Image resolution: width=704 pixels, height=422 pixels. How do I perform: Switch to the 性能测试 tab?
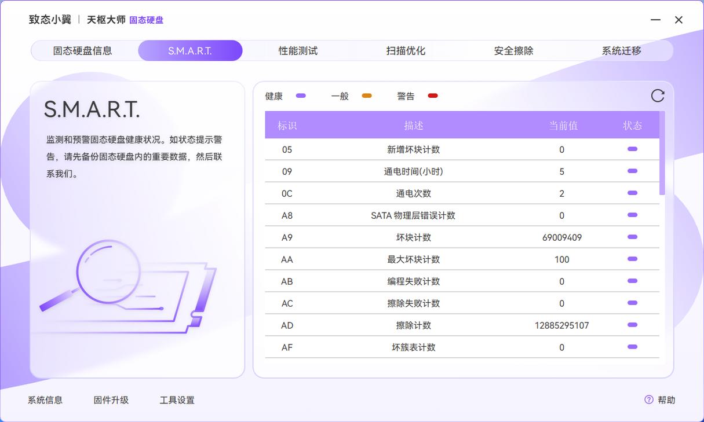[297, 50]
